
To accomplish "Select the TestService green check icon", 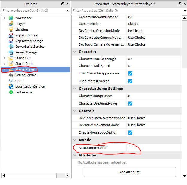I will (11, 92).
